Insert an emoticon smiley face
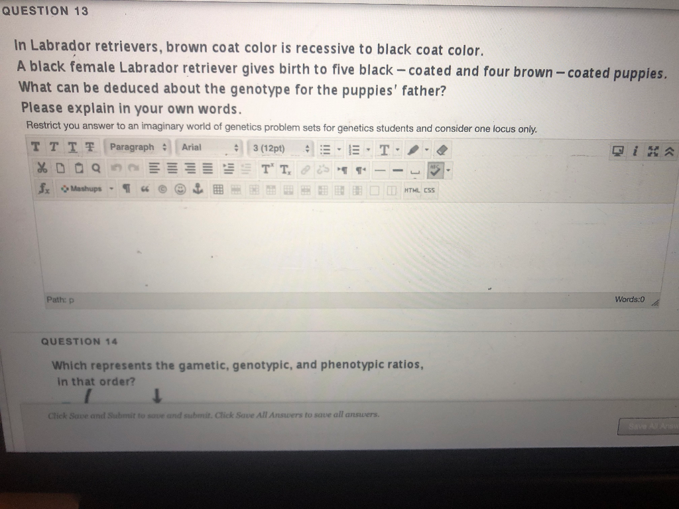The height and width of the screenshot is (509, 679). coord(180,191)
